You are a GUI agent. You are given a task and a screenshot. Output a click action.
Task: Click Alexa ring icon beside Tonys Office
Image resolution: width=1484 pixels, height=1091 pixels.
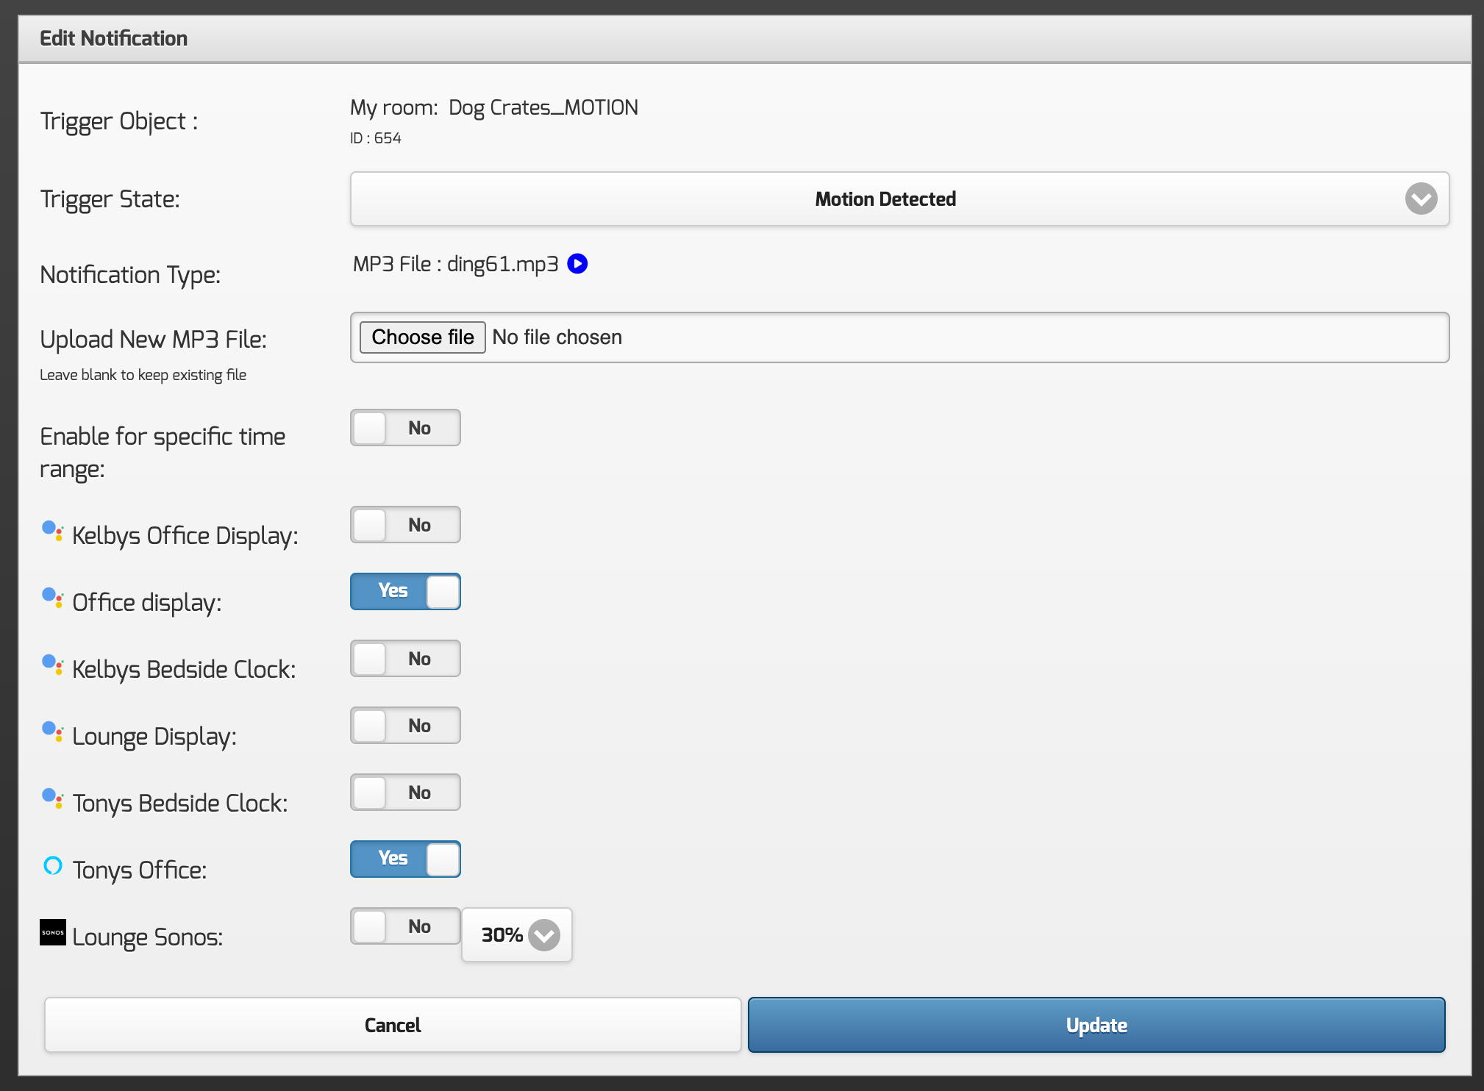click(x=53, y=866)
